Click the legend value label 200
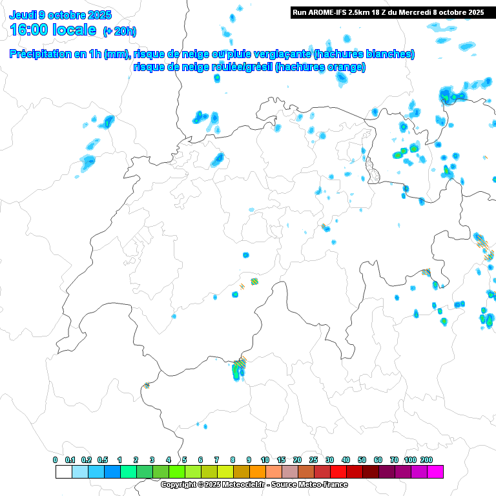Image resolution: width=496 pixels, height=496 pixels. click(426, 459)
